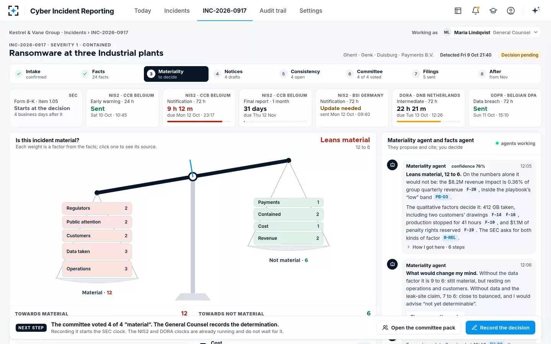551x344 pixels.
Task: Open the notifications bell
Action: coord(476,11)
